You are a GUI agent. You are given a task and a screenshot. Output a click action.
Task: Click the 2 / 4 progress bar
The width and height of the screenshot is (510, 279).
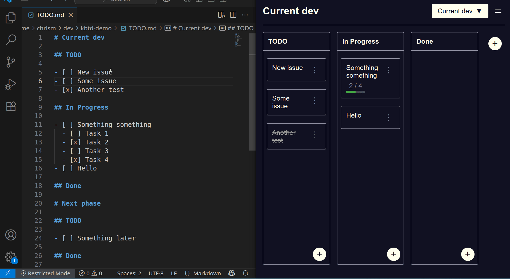coord(356,92)
